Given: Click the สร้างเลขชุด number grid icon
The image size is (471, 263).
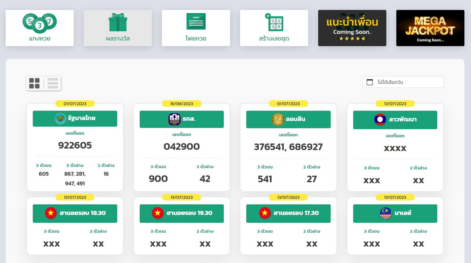Looking at the screenshot, I should coord(274,22).
